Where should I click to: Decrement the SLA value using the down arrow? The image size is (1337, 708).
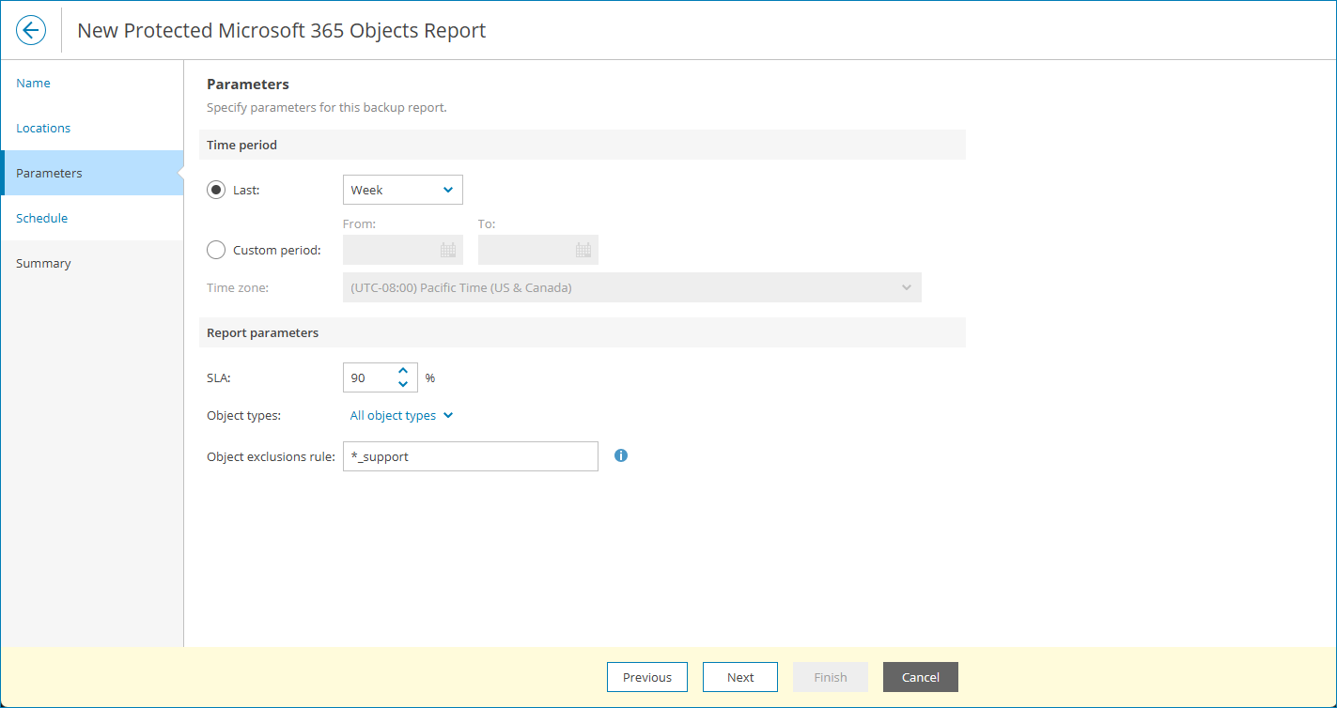403,383
